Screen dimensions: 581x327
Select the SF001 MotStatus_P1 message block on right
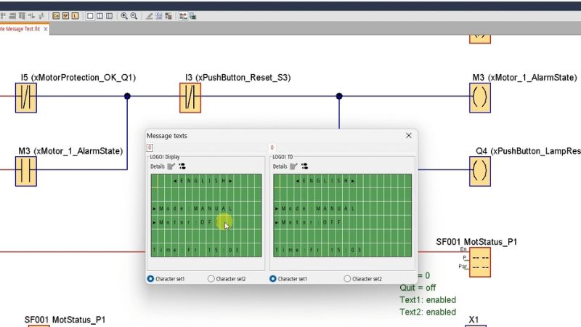tap(480, 262)
